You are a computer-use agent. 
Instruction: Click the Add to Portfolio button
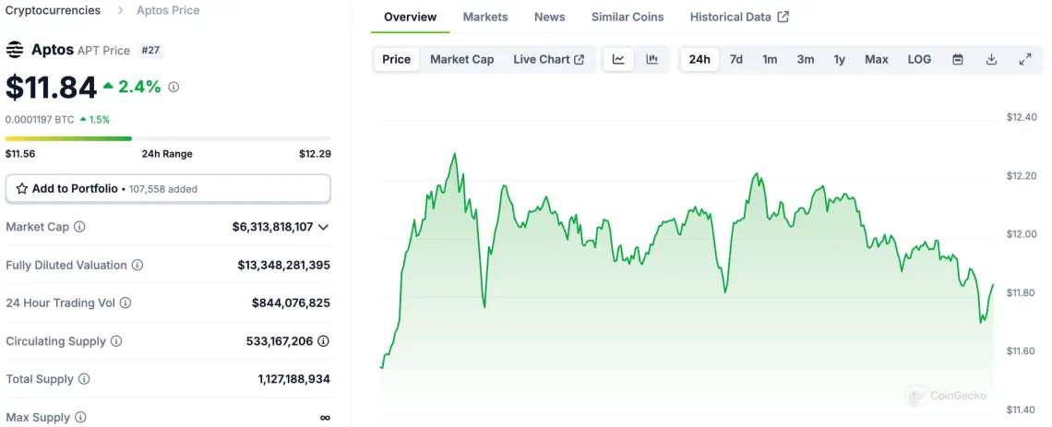(168, 188)
